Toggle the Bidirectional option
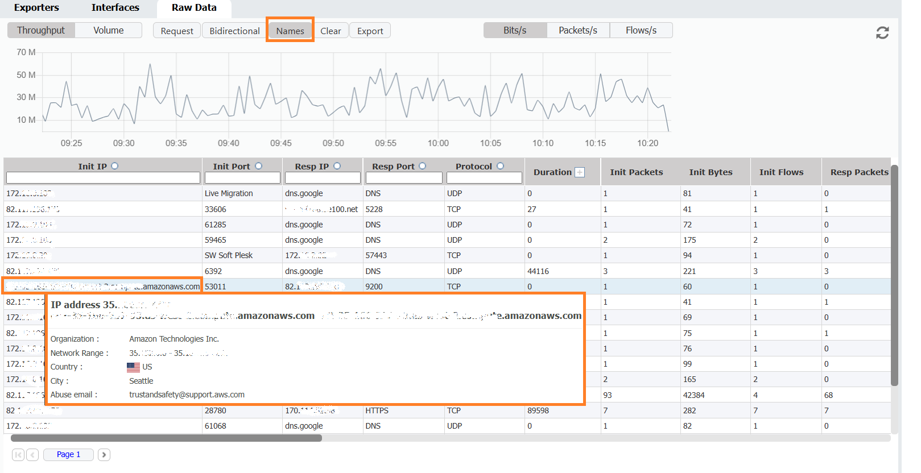The height and width of the screenshot is (473, 921). (234, 31)
